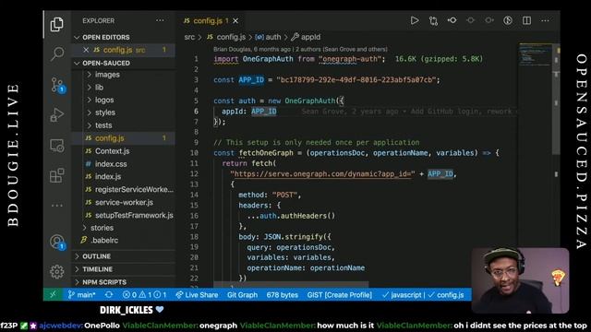Follow the serve.onegraph.com URL on line 12
Image resolution: width=591 pixels, height=332 pixels.
pos(322,174)
